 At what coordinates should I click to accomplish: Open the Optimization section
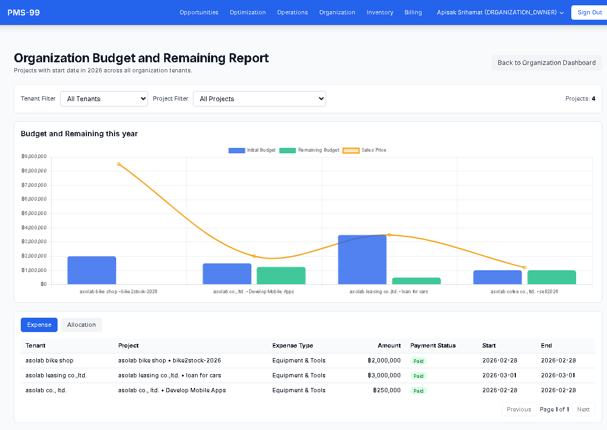coord(247,12)
